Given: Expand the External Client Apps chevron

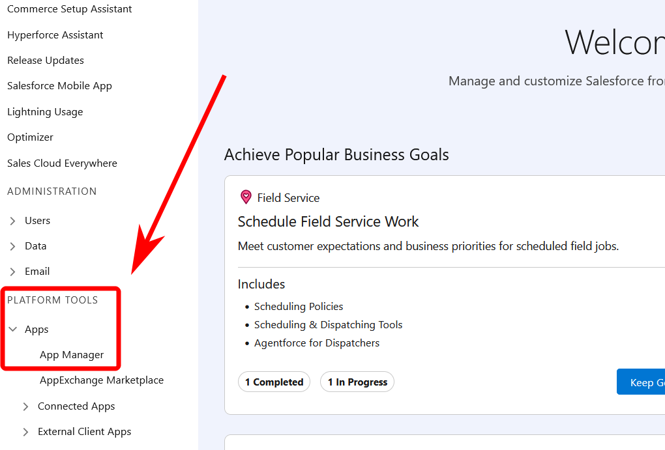Looking at the screenshot, I should (x=26, y=432).
